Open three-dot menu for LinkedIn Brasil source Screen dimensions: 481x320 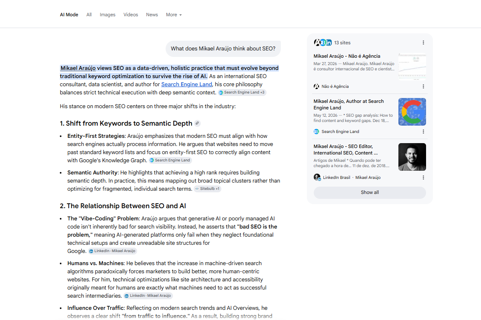tap(423, 177)
